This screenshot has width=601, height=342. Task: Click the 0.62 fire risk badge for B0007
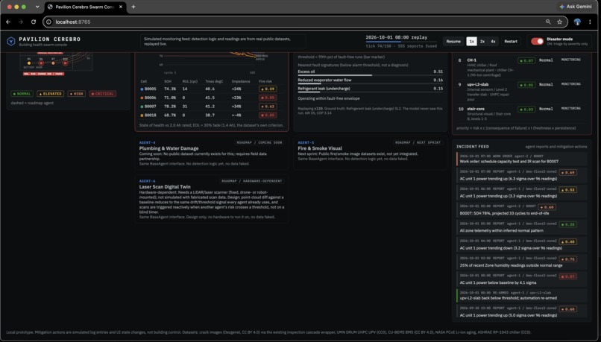coord(268,107)
